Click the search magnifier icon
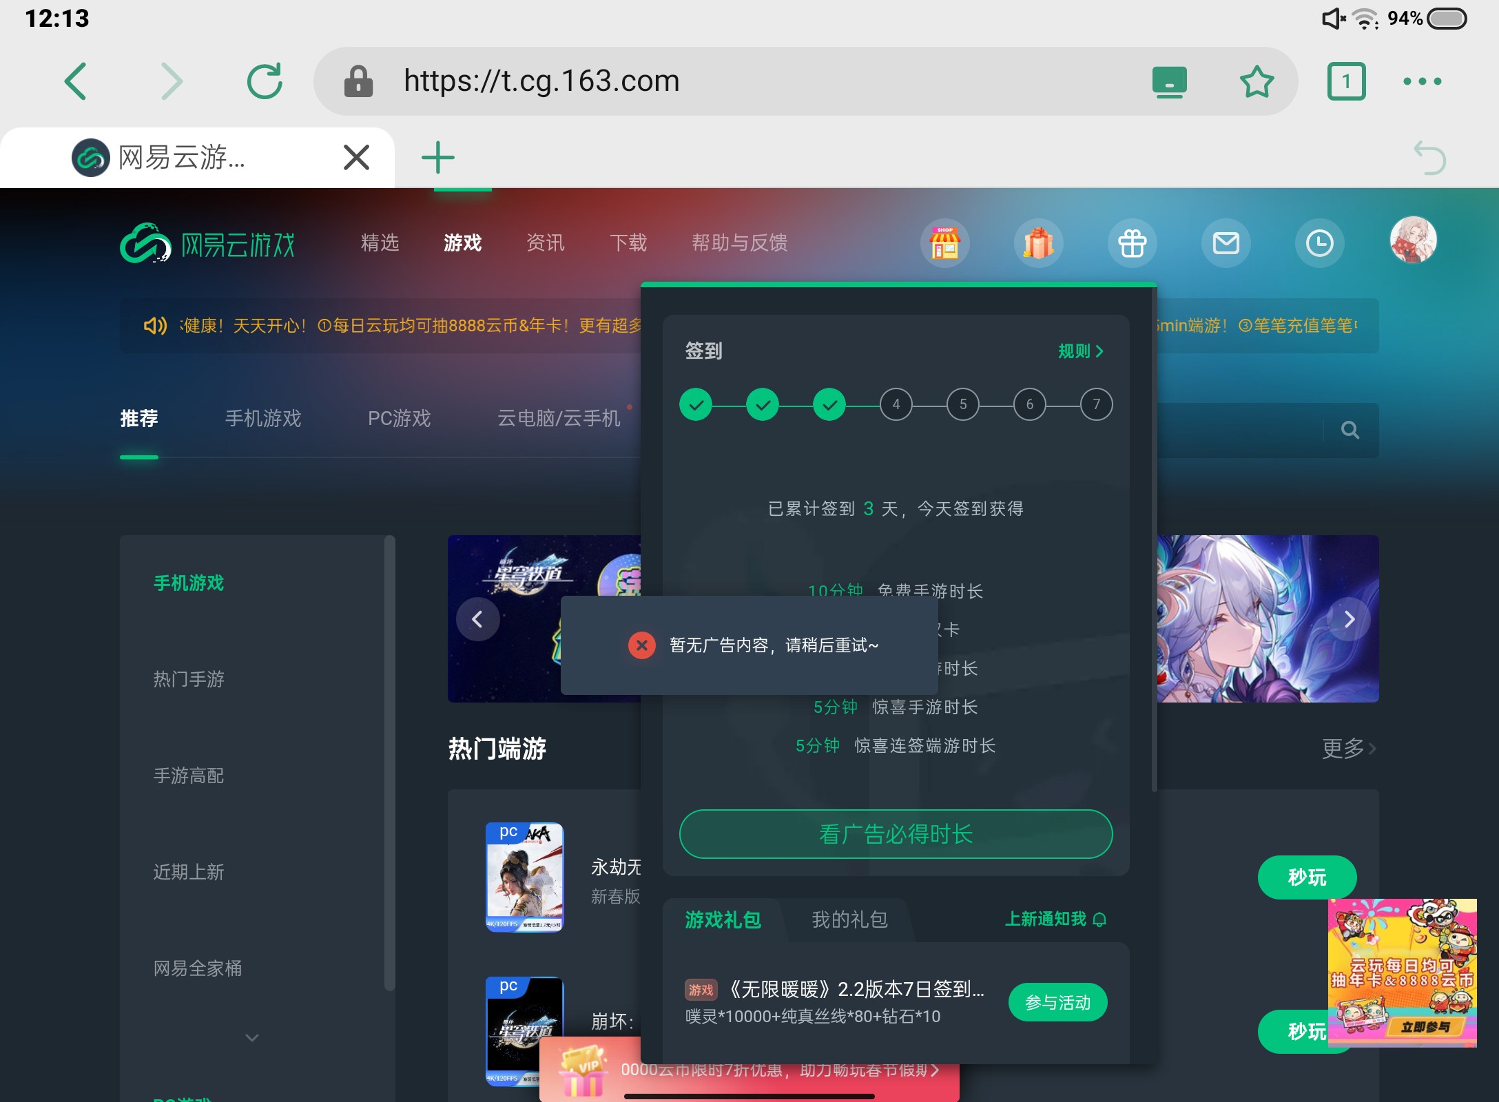This screenshot has width=1499, height=1102. [1350, 430]
